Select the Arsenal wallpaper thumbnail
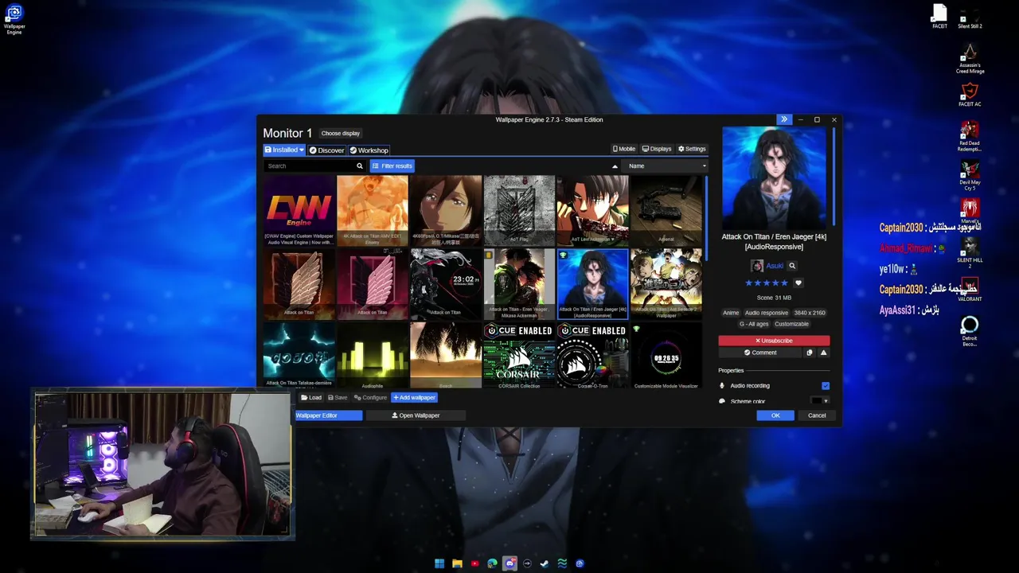Viewport: 1019px width, 573px height. pos(666,210)
